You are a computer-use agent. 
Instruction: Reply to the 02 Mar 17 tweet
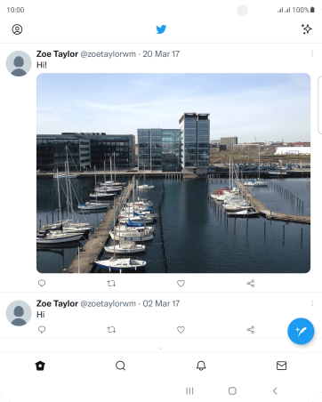[42, 330]
